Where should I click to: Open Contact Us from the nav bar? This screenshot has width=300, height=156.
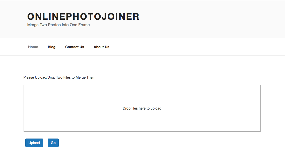click(74, 47)
